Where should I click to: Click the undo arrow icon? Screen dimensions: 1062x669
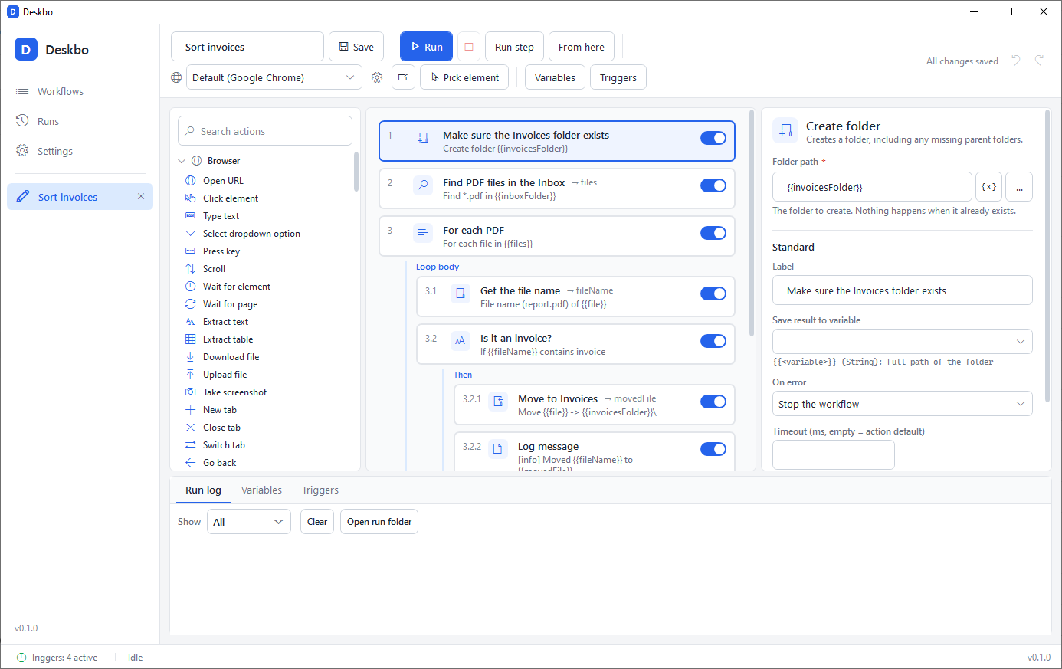point(1016,61)
